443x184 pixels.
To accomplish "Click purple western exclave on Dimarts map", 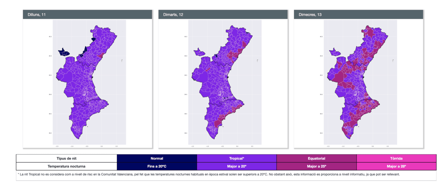I will [x=200, y=52].
